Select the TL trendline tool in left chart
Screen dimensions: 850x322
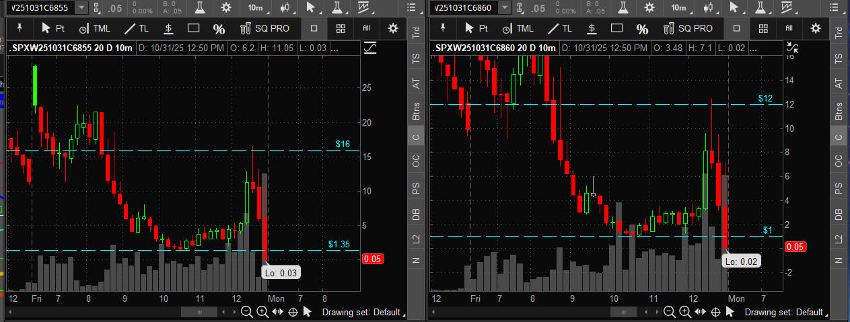pos(135,28)
